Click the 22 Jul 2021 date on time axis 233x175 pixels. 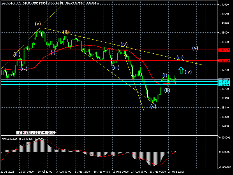[x=8, y=172]
